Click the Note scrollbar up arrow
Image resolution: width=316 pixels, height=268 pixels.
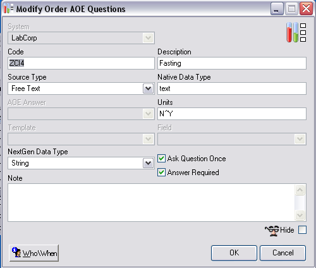pyautogui.click(x=300, y=190)
